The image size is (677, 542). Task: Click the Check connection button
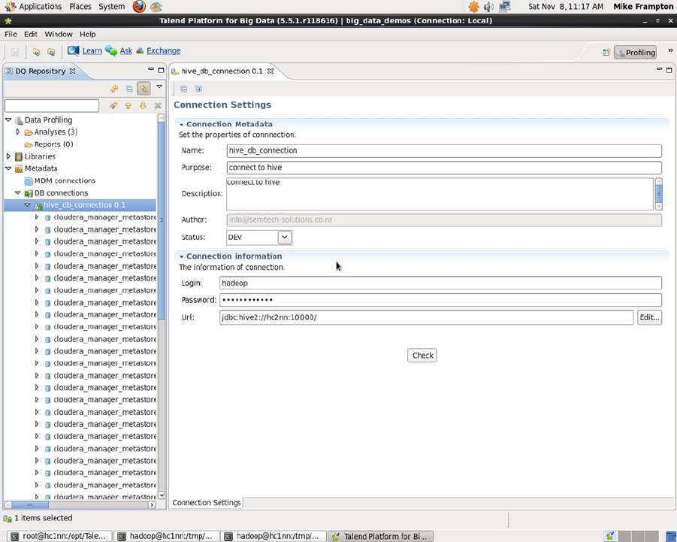(422, 355)
